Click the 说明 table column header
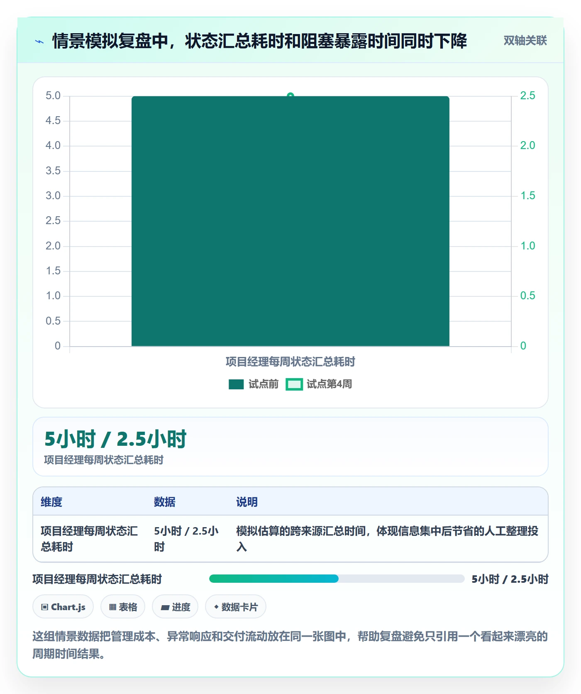 pos(247,502)
